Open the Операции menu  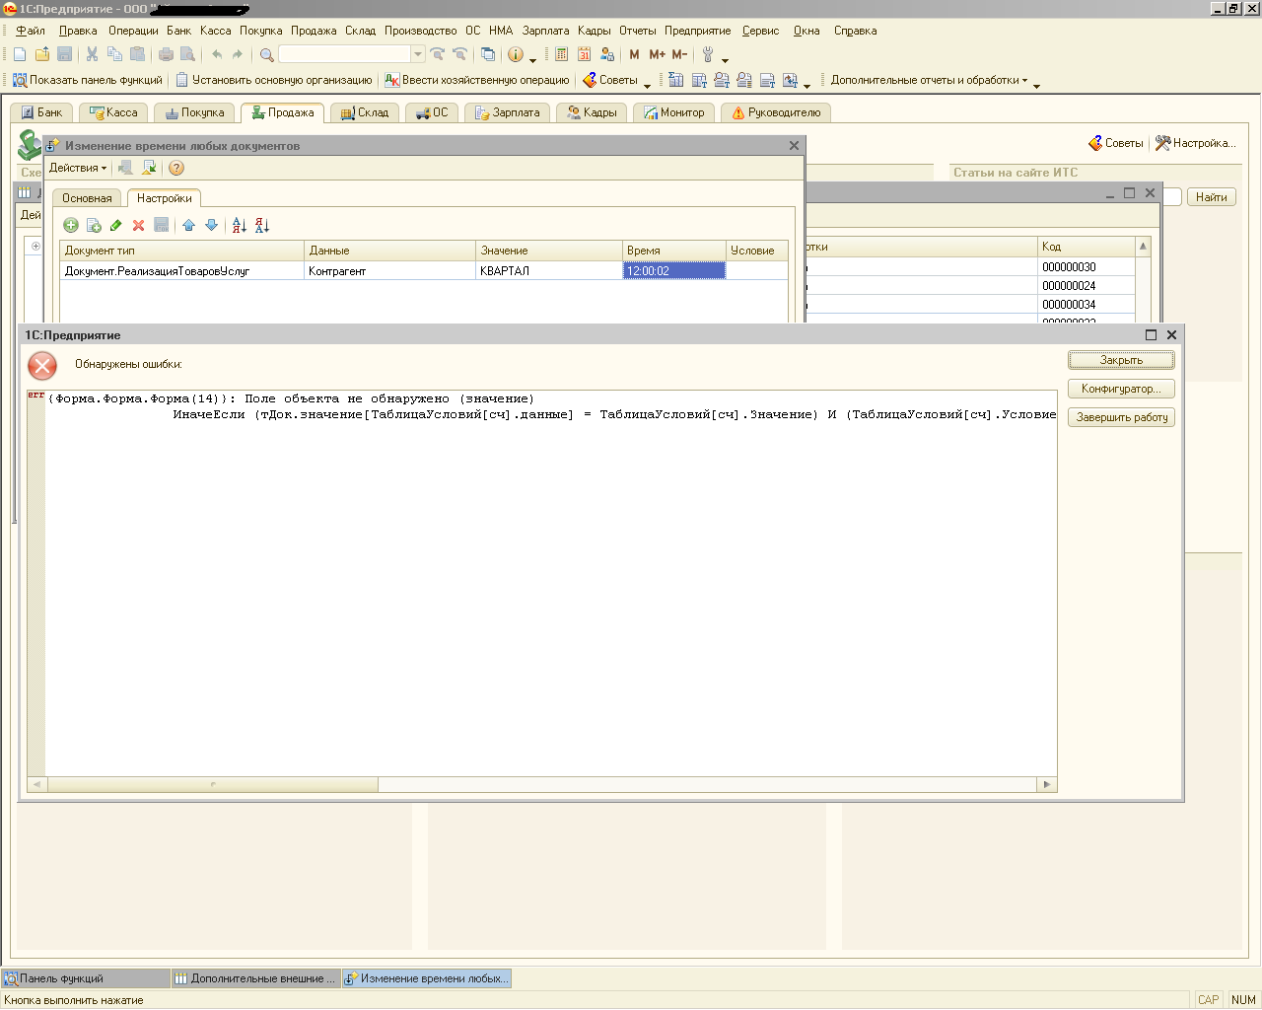133,31
